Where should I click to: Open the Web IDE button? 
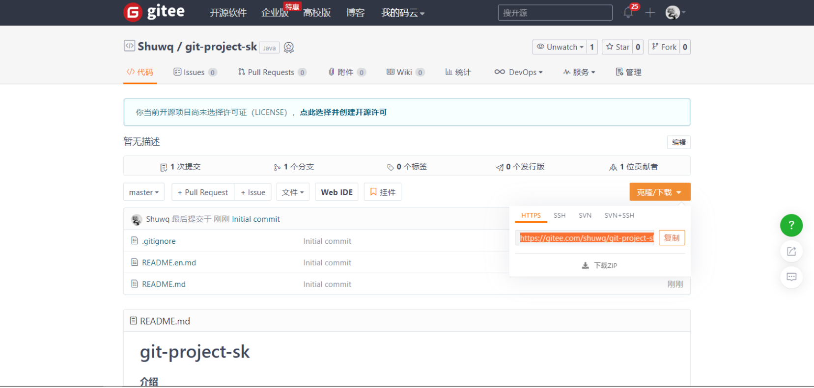tap(337, 192)
